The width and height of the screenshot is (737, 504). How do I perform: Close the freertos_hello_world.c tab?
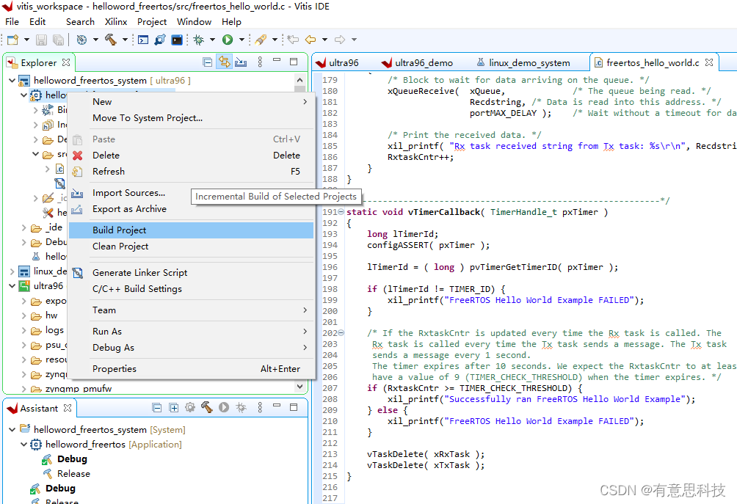coord(709,62)
